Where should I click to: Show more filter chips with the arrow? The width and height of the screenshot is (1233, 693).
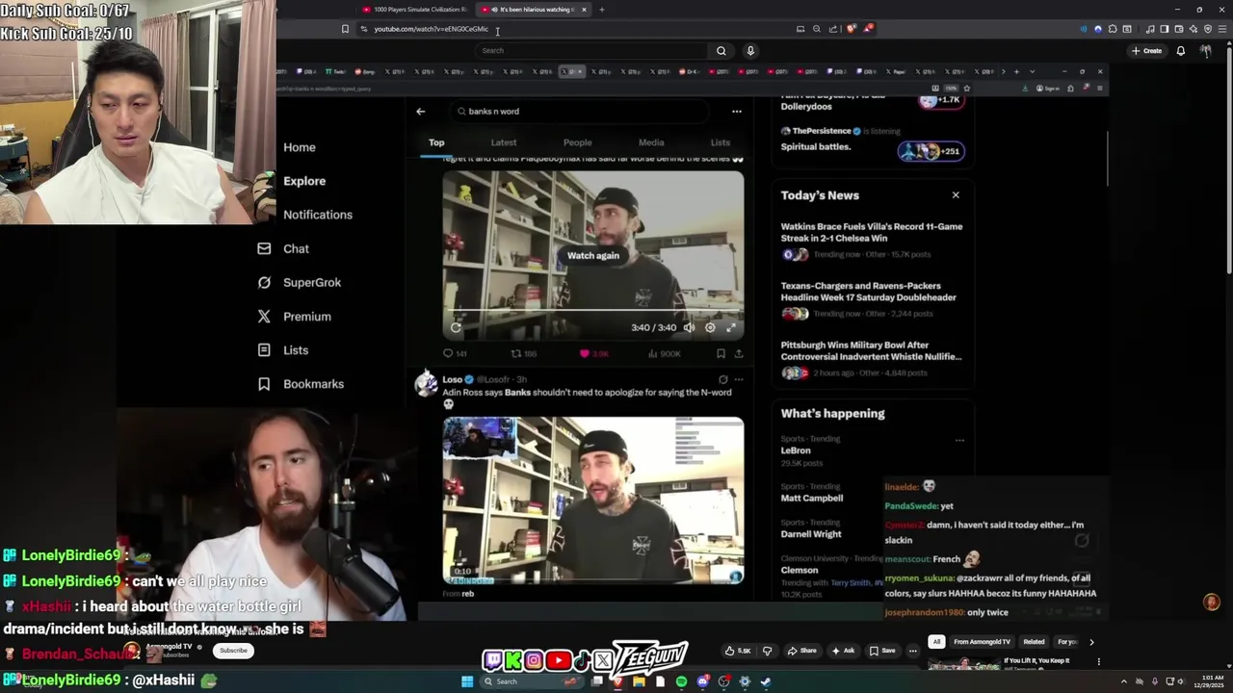[x=1091, y=642]
